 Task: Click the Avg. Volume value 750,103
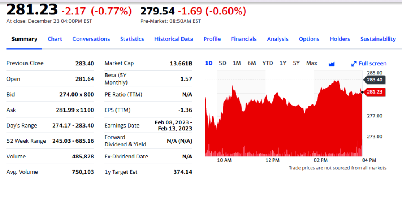(83, 172)
